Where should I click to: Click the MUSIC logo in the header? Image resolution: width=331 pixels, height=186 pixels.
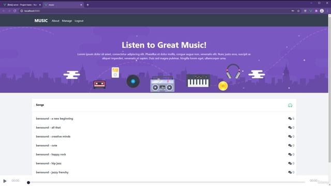(x=41, y=21)
